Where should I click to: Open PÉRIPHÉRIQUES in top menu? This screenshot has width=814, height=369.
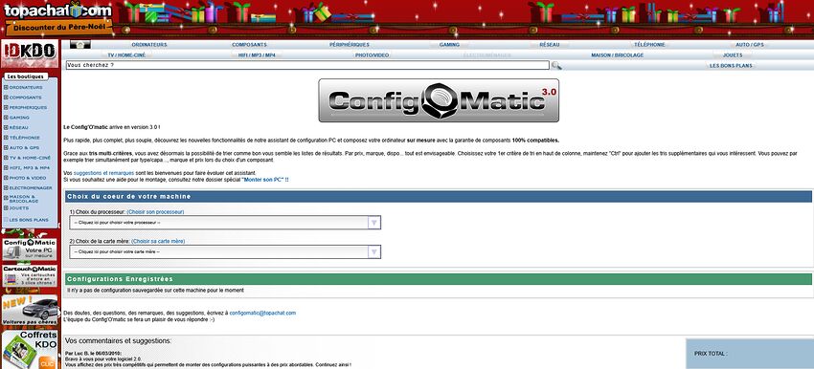(350, 45)
